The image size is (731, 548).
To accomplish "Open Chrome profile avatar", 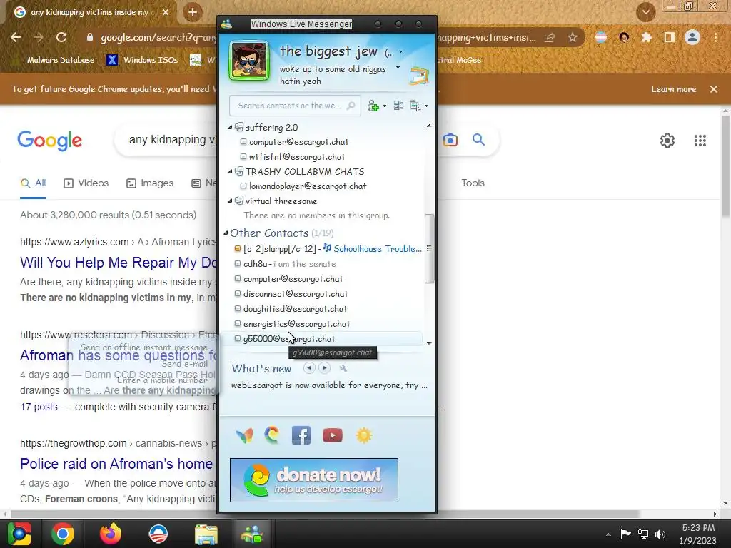I will coord(692,37).
